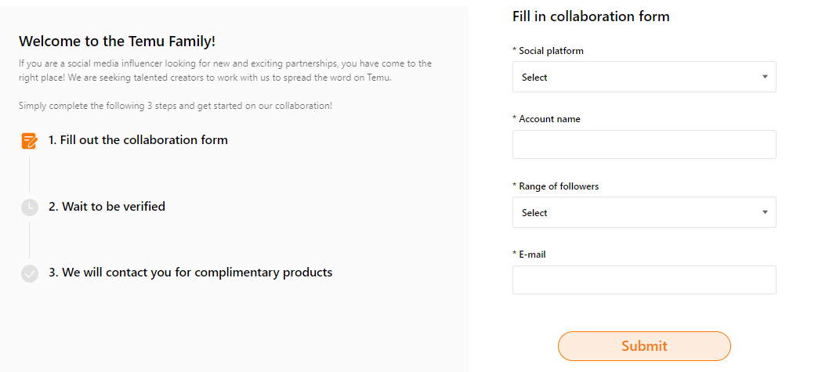The width and height of the screenshot is (840, 372).
Task: Click the 'Social platform' field label
Action: [551, 51]
